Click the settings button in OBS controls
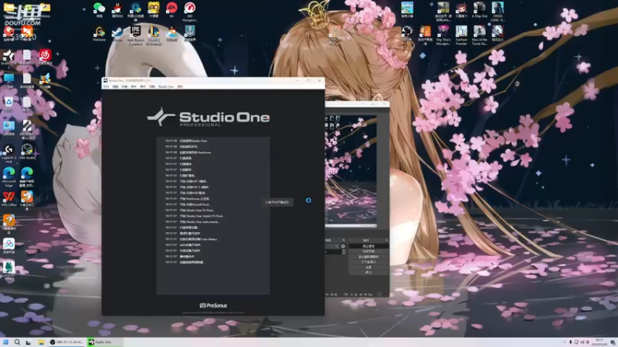Viewport: 618px width, 347px height. 368,267
